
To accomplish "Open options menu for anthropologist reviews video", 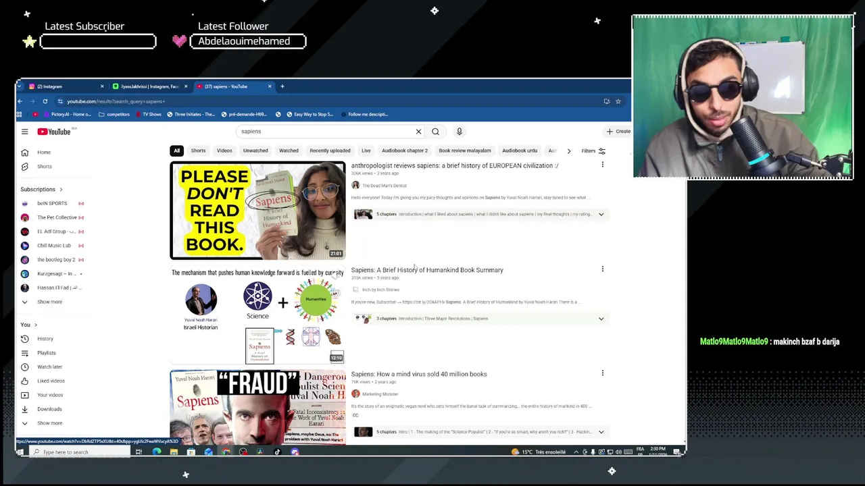I will tap(602, 165).
